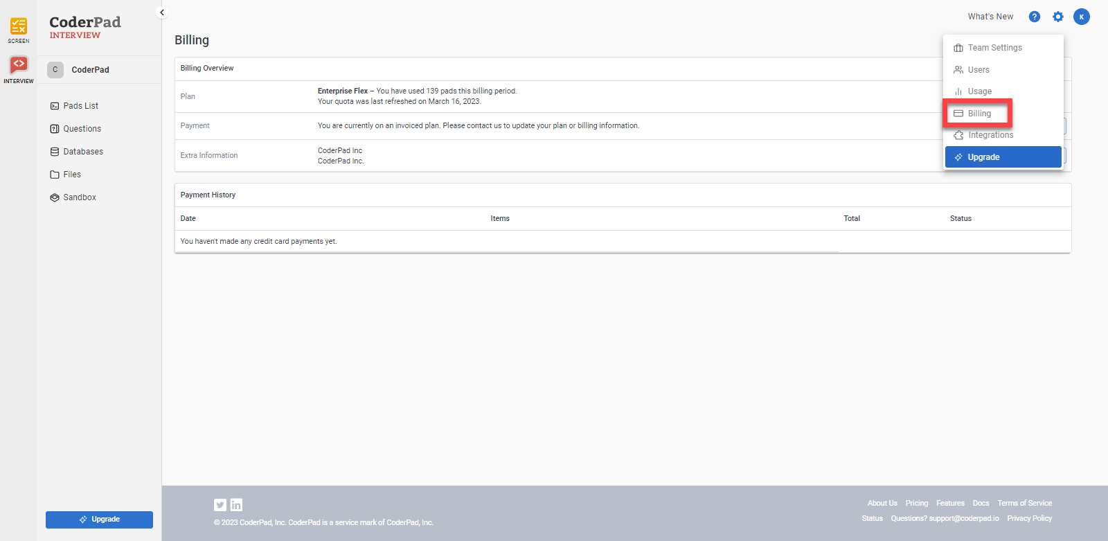Image resolution: width=1108 pixels, height=541 pixels.
Task: Open the CoderPad team selector
Action: (x=90, y=70)
